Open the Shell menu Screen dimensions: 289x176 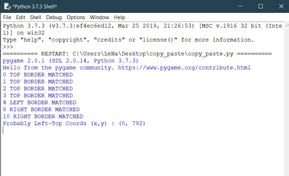pos(35,17)
